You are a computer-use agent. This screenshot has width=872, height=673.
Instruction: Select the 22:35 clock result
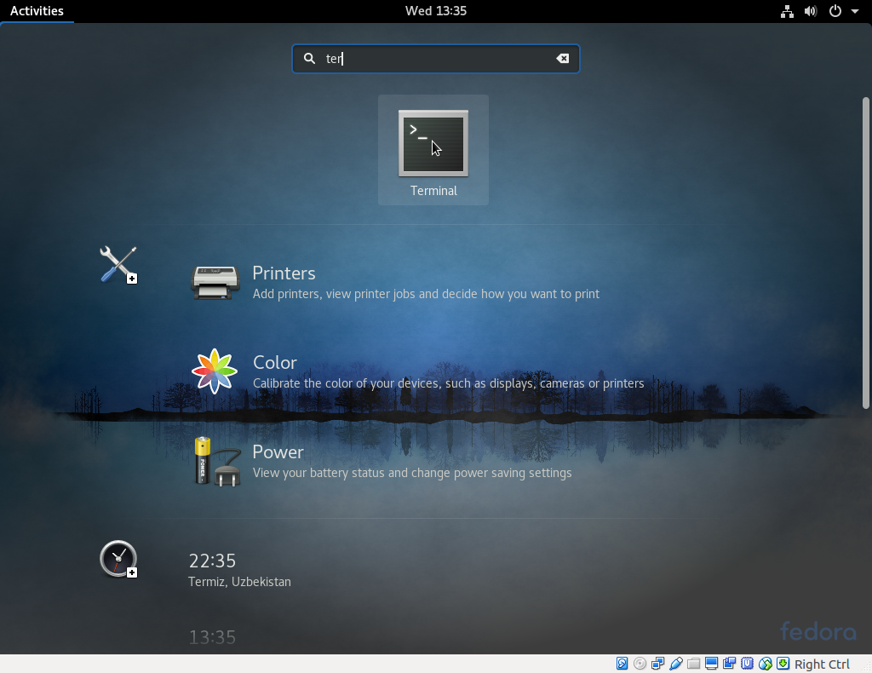212,561
